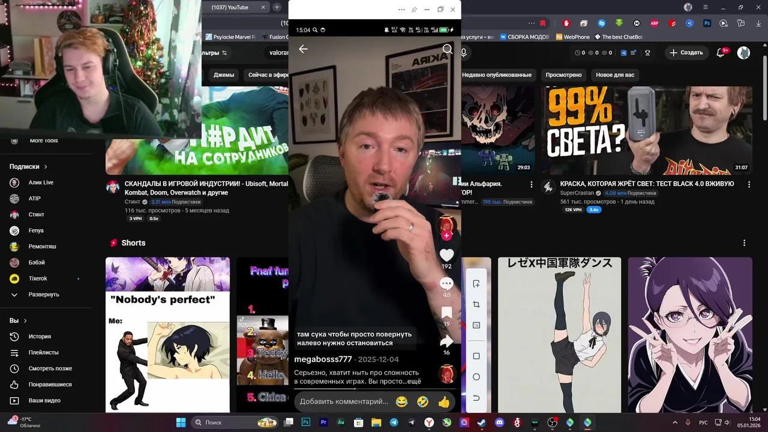The image size is (768, 432).
Task: Go back in the phone mirror app
Action: click(x=303, y=49)
